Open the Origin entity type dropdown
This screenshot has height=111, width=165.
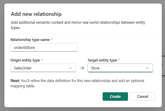(43, 68)
